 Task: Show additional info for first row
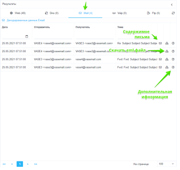point(173,43)
